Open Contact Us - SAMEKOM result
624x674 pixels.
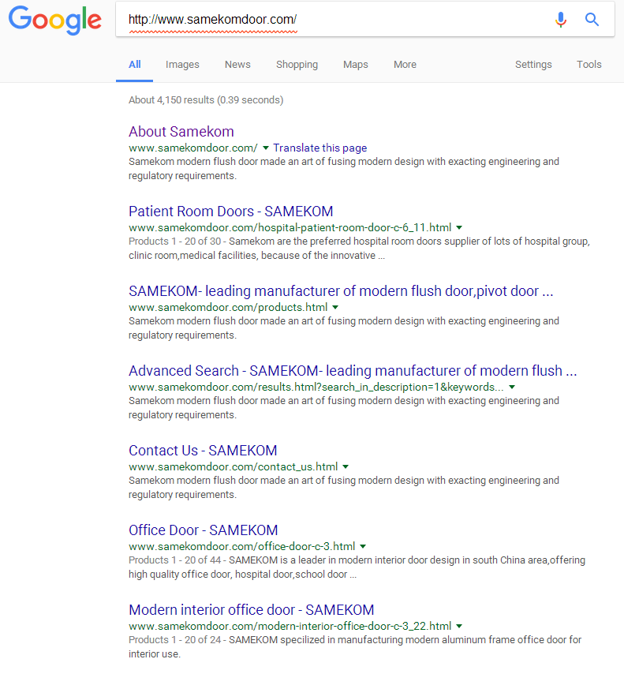click(203, 451)
